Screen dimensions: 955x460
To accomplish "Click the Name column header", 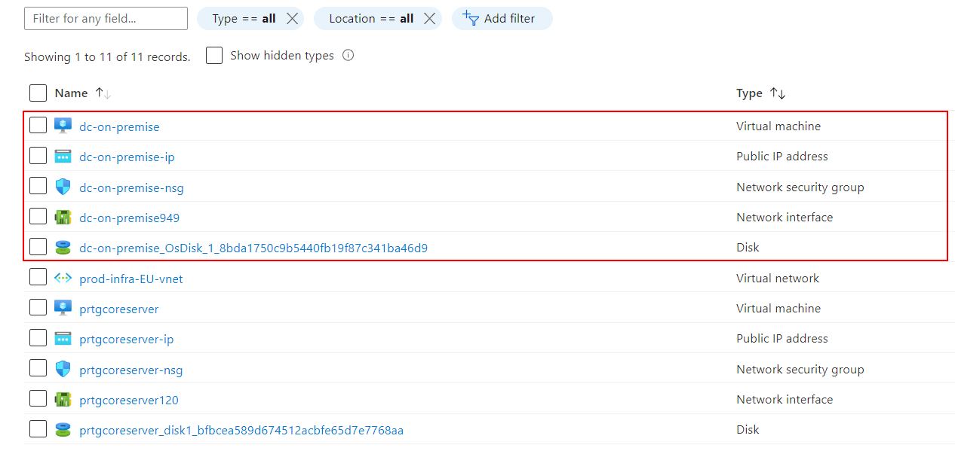I will coord(71,93).
